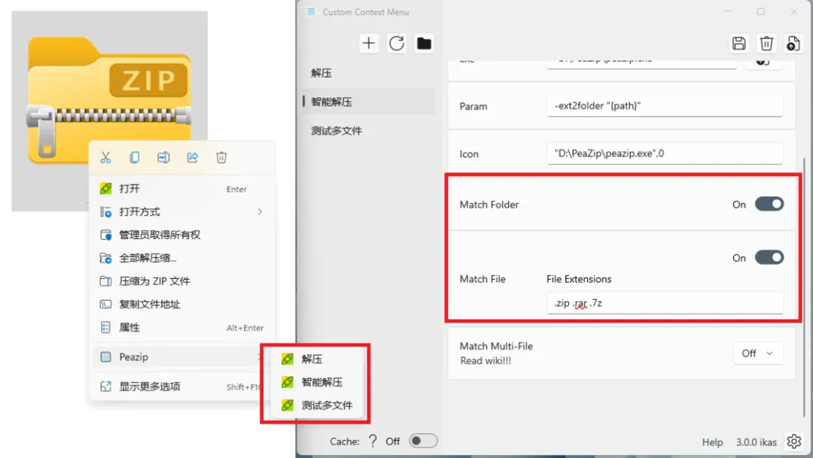The image size is (813, 458).
Task: Open the Peazip submenu entry
Action: pyautogui.click(x=176, y=357)
